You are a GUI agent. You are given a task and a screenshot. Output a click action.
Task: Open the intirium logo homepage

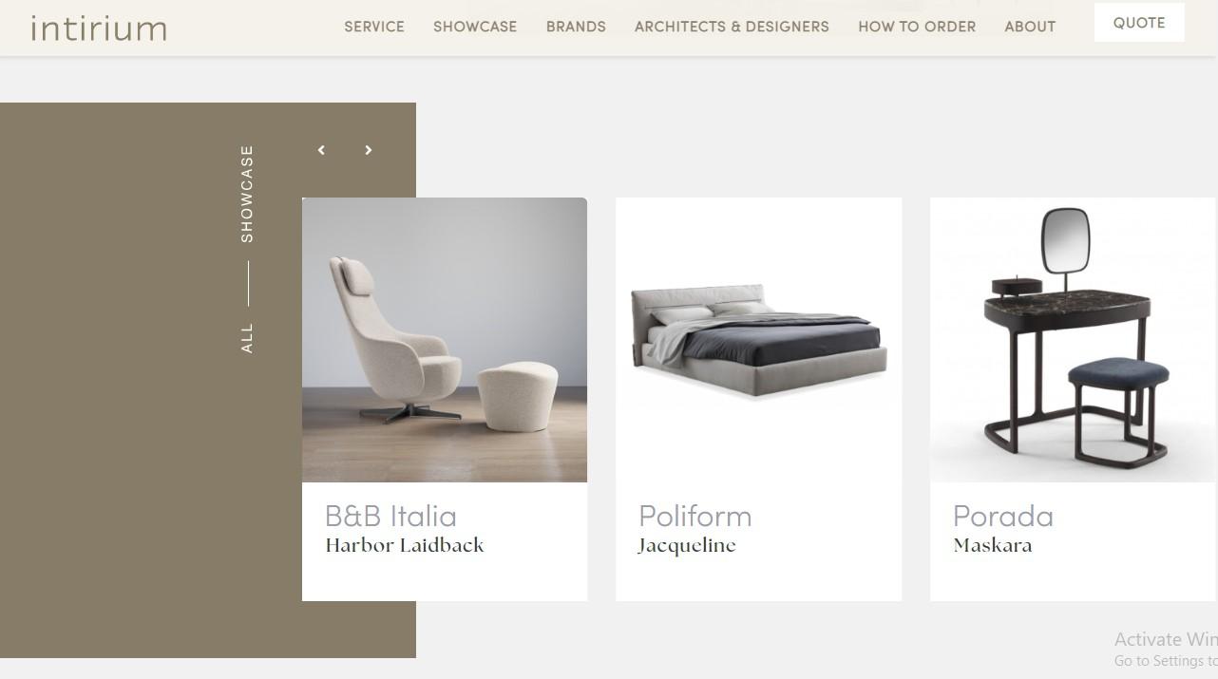click(99, 28)
